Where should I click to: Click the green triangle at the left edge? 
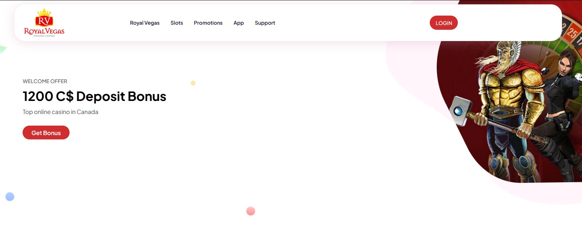3,49
